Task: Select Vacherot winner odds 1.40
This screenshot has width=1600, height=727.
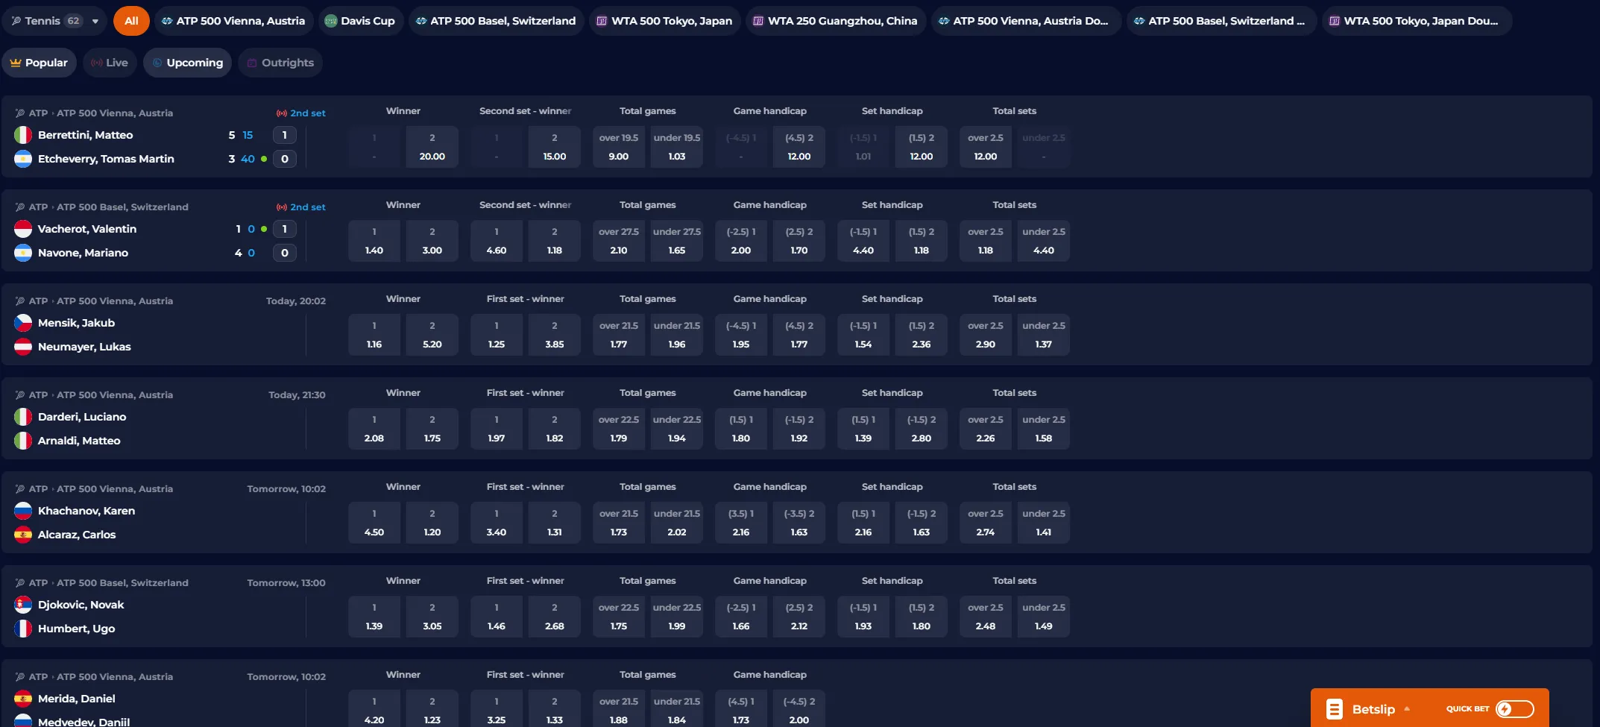Action: 374,241
